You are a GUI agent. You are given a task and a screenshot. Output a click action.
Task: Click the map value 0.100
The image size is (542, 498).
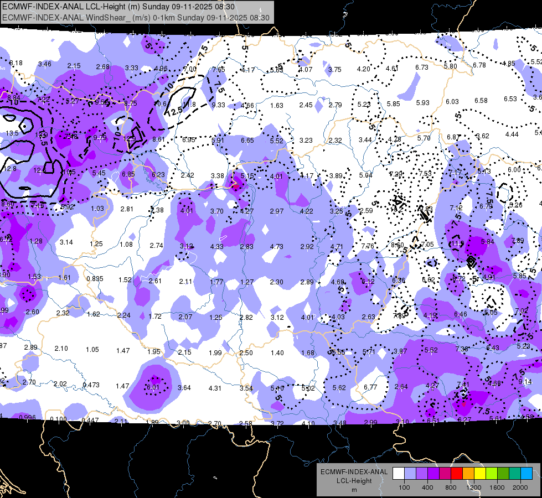pyautogui.click(x=59, y=419)
